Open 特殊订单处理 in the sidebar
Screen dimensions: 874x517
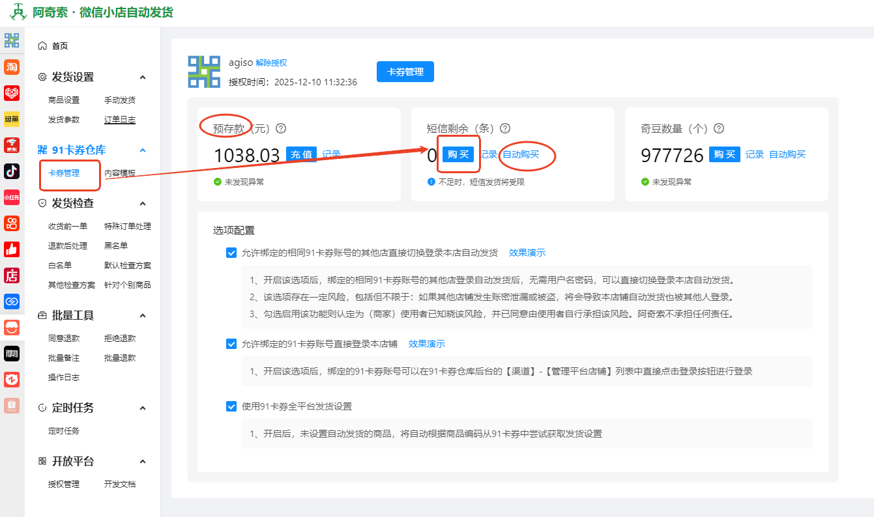(128, 227)
